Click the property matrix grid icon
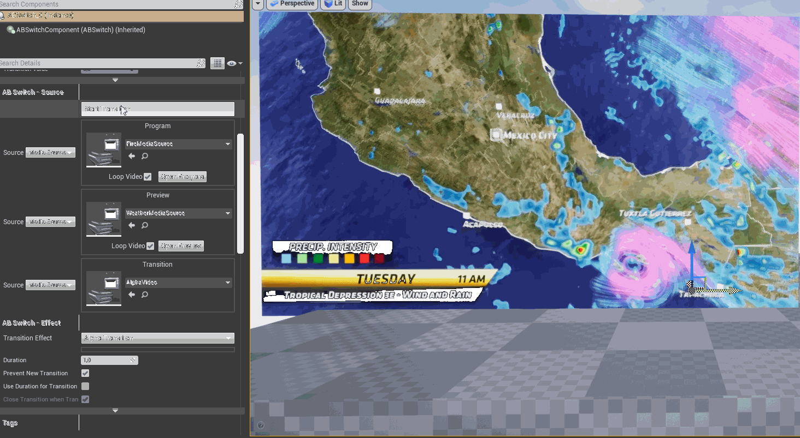The width and height of the screenshot is (800, 438). [217, 63]
